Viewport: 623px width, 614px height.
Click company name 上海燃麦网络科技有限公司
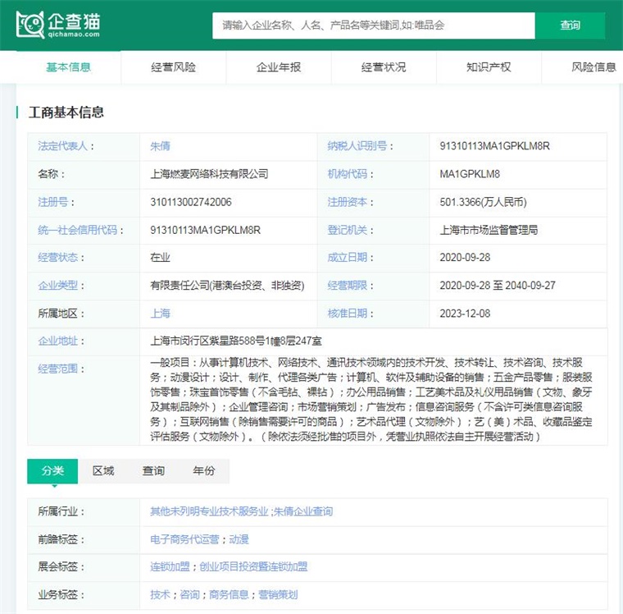pyautogui.click(x=209, y=174)
